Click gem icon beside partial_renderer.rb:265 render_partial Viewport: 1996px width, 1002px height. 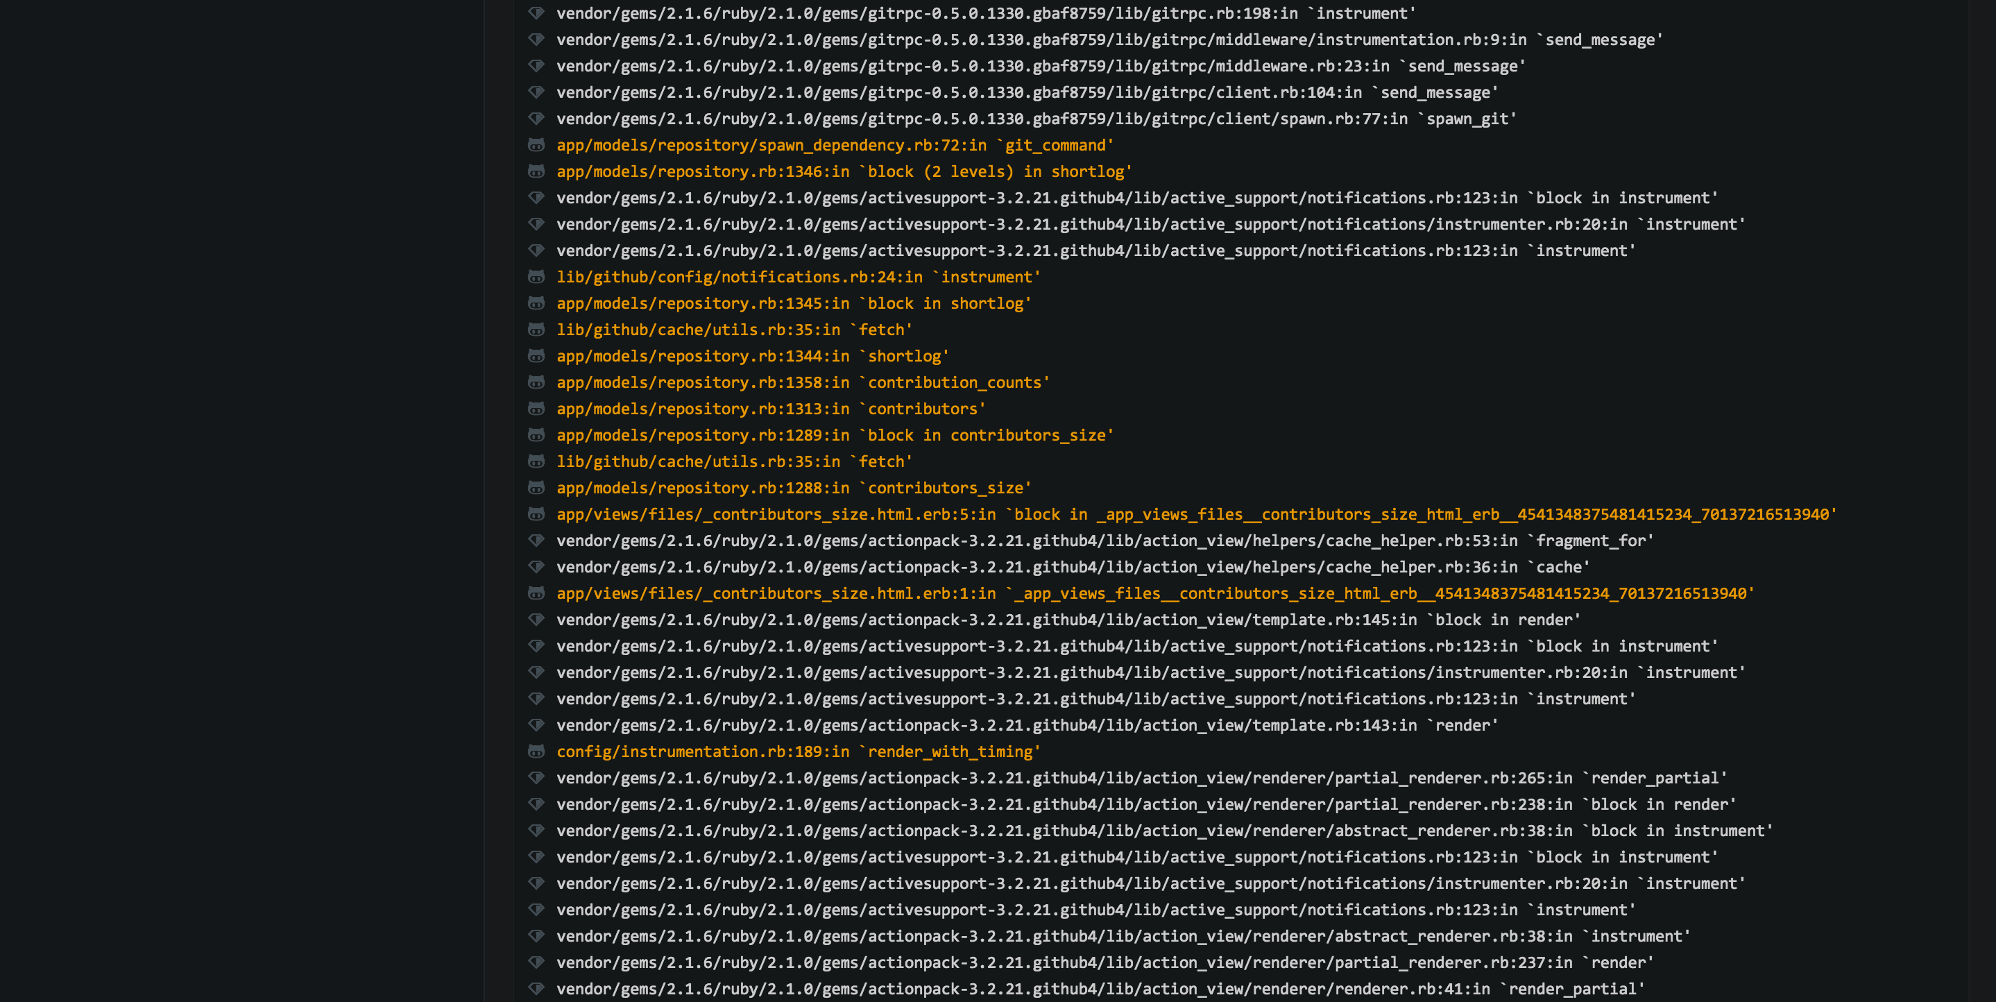pos(536,777)
